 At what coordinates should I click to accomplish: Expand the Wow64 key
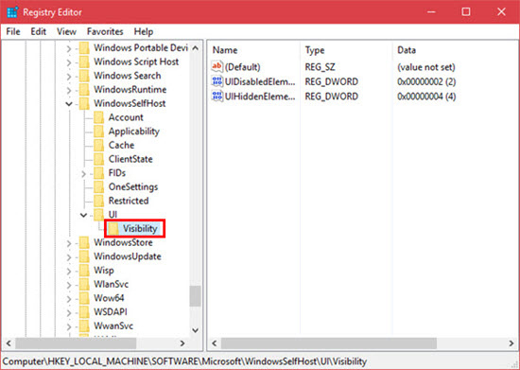[x=69, y=299]
